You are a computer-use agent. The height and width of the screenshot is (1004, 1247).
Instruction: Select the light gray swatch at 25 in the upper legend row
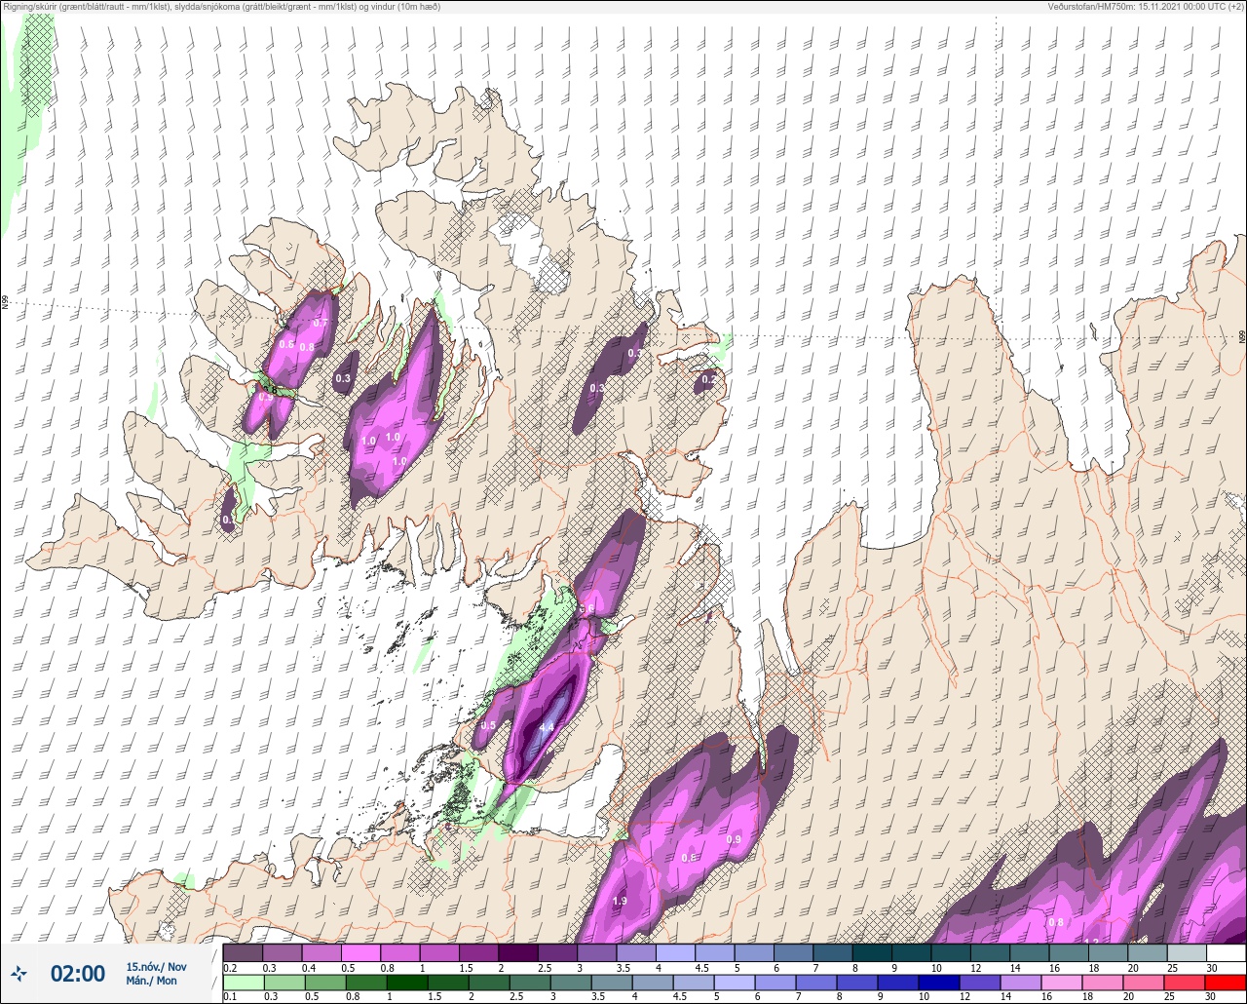pos(1188,952)
